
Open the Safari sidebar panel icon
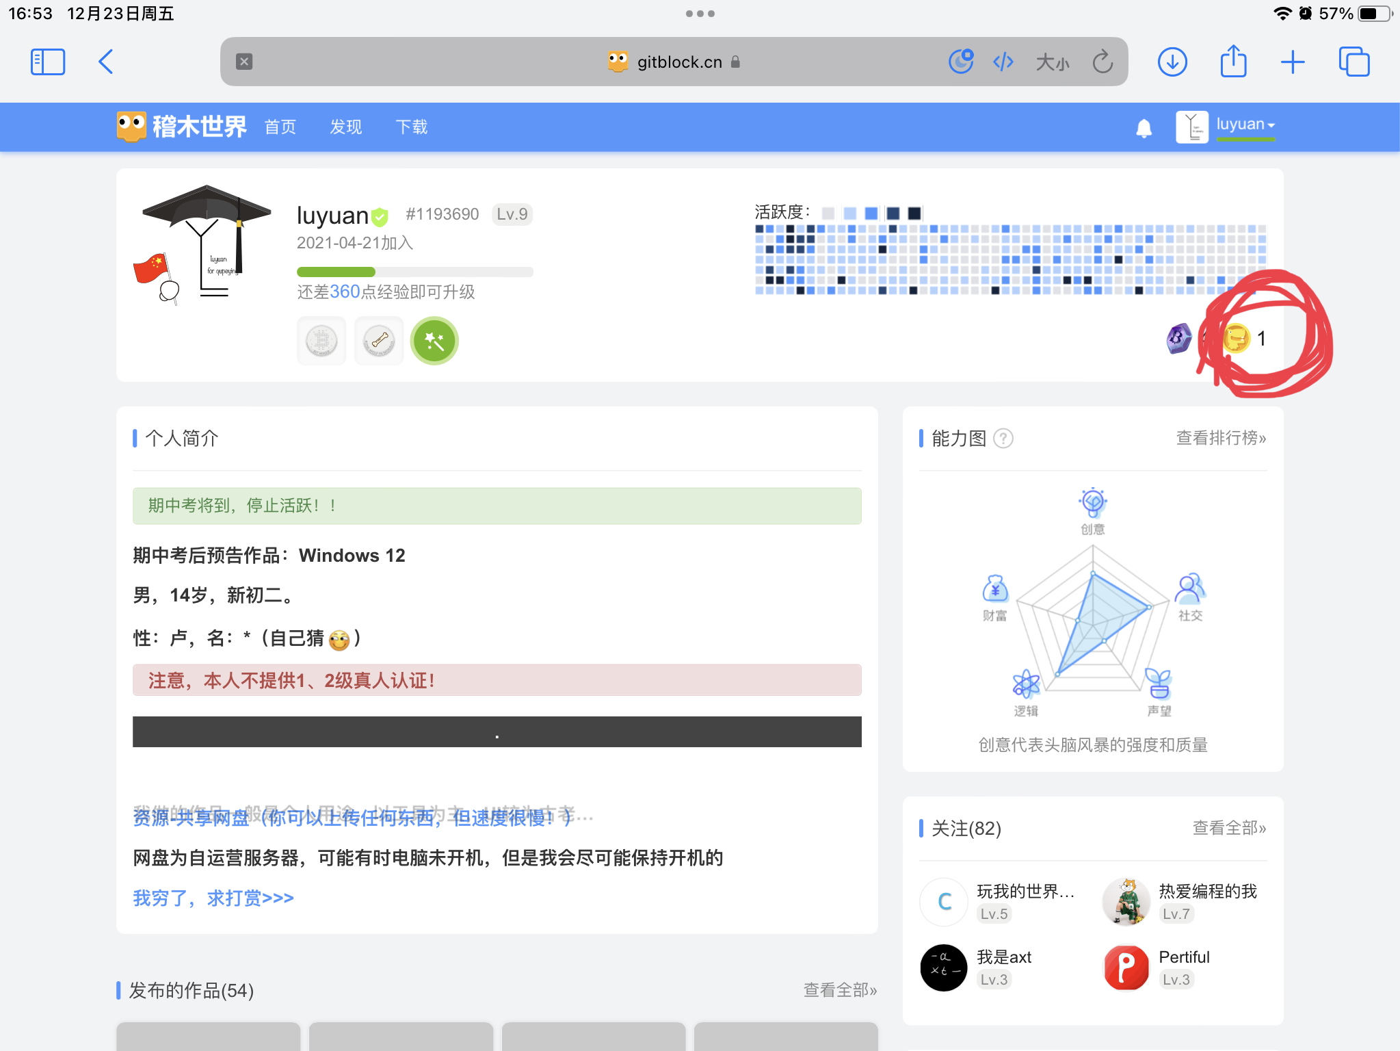coord(48,62)
